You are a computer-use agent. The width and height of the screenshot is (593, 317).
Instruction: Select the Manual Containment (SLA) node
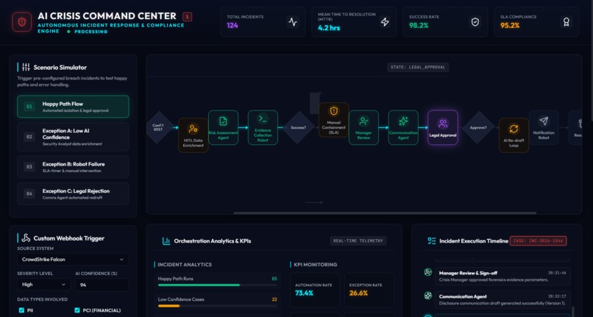click(x=333, y=120)
